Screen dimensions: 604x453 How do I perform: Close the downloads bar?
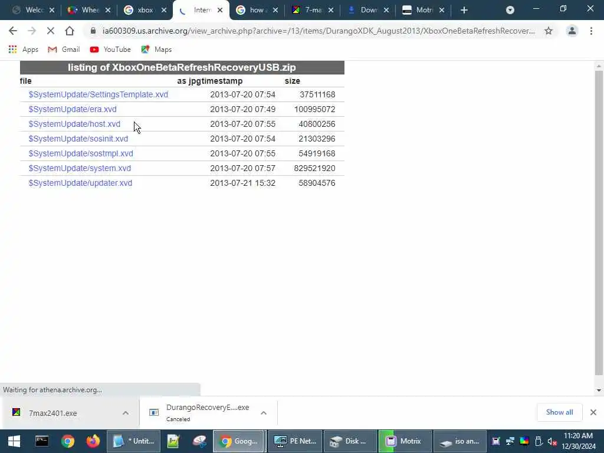(x=593, y=412)
